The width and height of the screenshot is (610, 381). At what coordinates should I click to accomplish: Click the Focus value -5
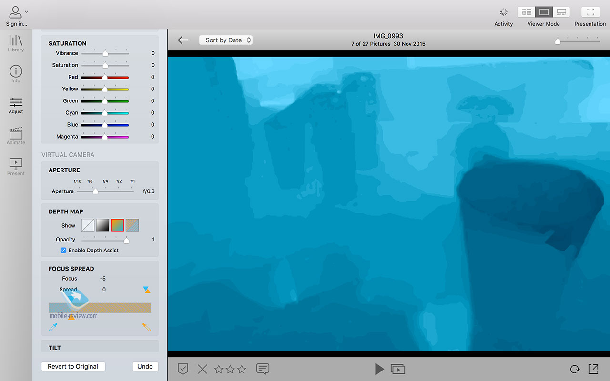pyautogui.click(x=102, y=278)
